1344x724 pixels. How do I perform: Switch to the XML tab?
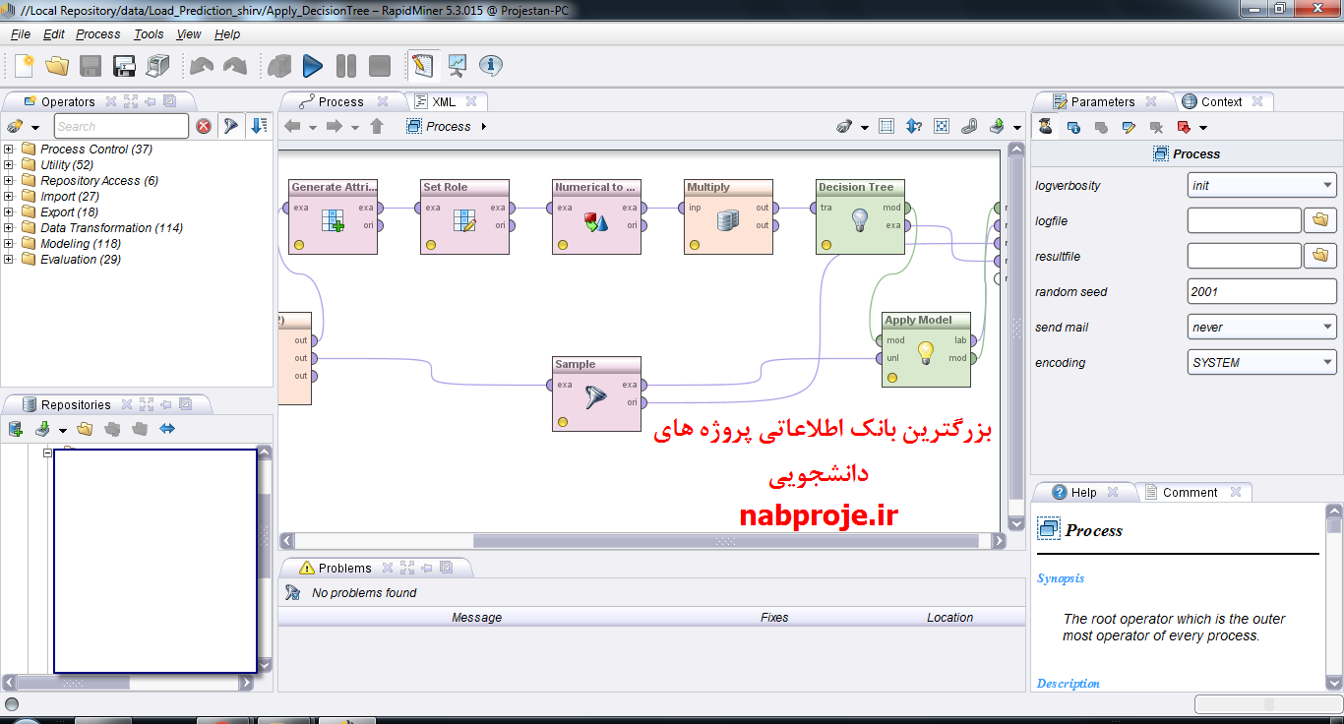click(443, 101)
